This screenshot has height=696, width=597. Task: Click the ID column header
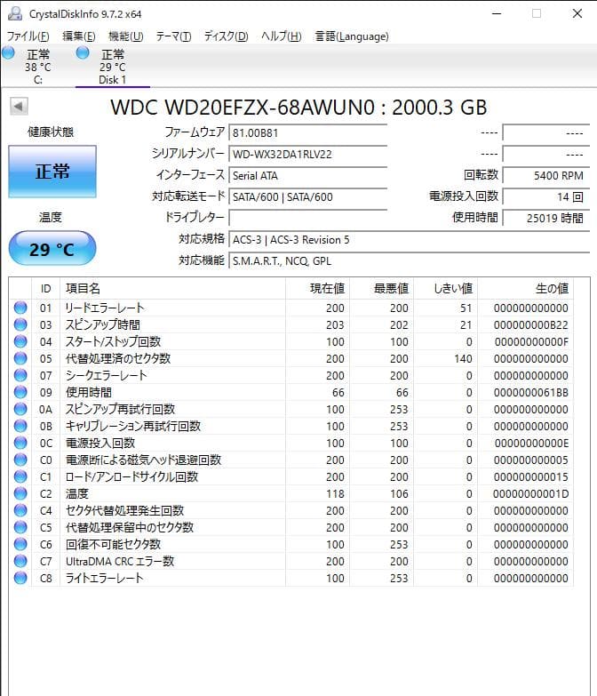click(x=45, y=289)
